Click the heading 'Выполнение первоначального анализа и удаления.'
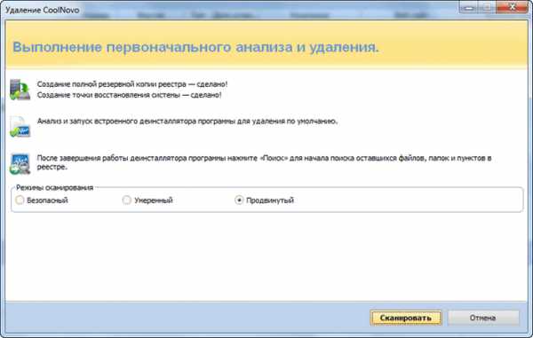The image size is (533, 338). [195, 47]
